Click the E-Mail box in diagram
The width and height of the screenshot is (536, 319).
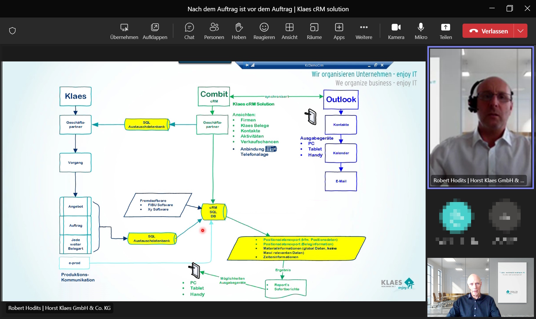(x=341, y=181)
